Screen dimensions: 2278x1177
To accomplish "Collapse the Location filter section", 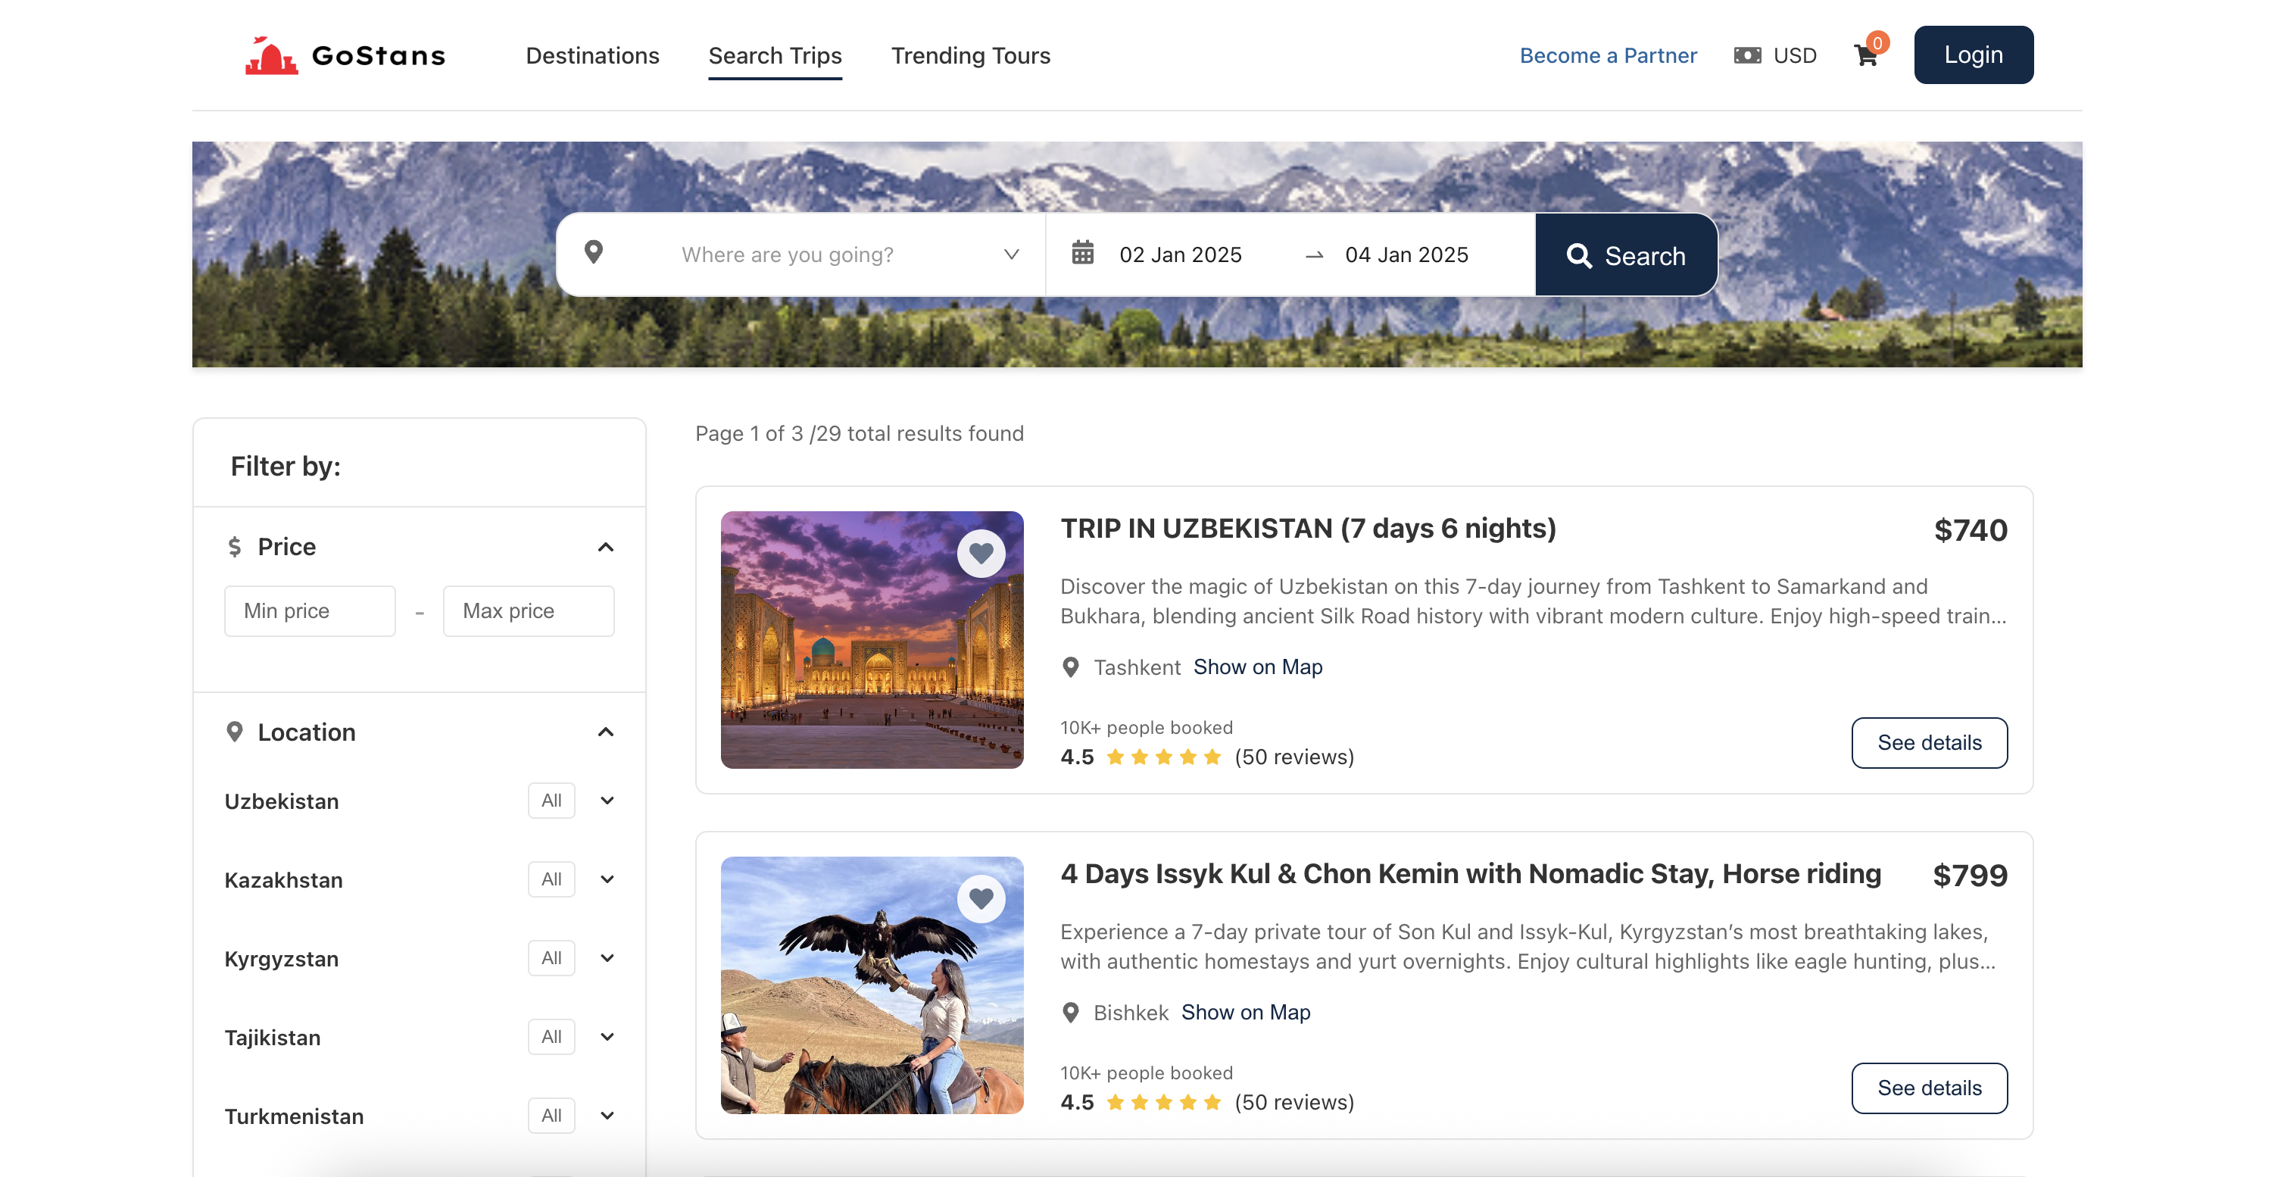I will tap(605, 732).
